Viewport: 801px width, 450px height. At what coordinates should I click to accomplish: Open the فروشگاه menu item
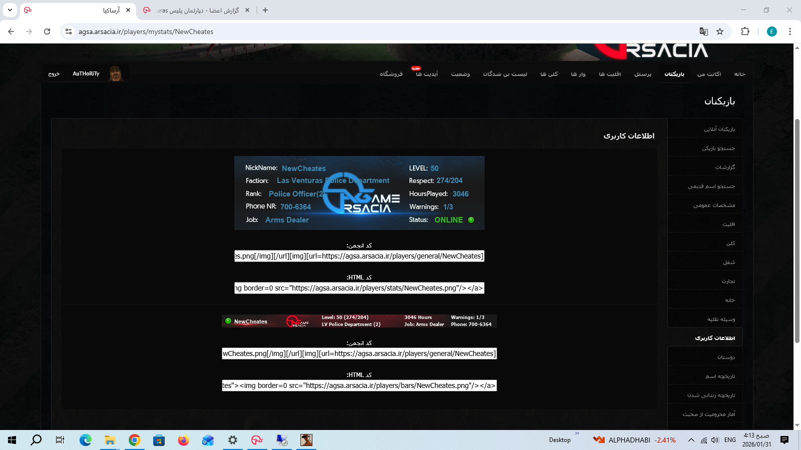click(391, 74)
